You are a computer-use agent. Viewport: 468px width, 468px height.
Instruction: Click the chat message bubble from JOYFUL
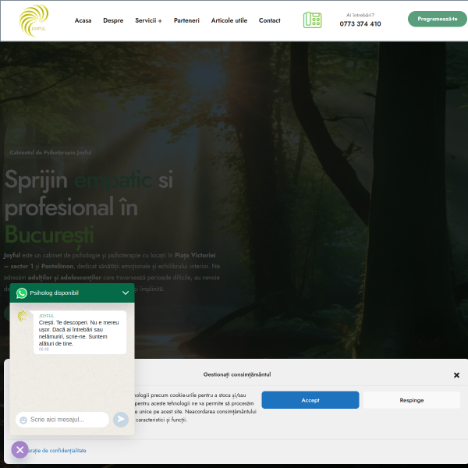[x=80, y=332]
